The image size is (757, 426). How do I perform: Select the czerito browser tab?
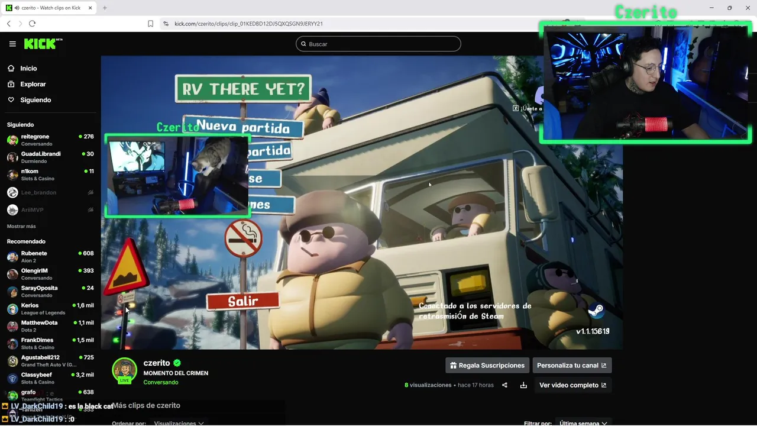point(50,8)
